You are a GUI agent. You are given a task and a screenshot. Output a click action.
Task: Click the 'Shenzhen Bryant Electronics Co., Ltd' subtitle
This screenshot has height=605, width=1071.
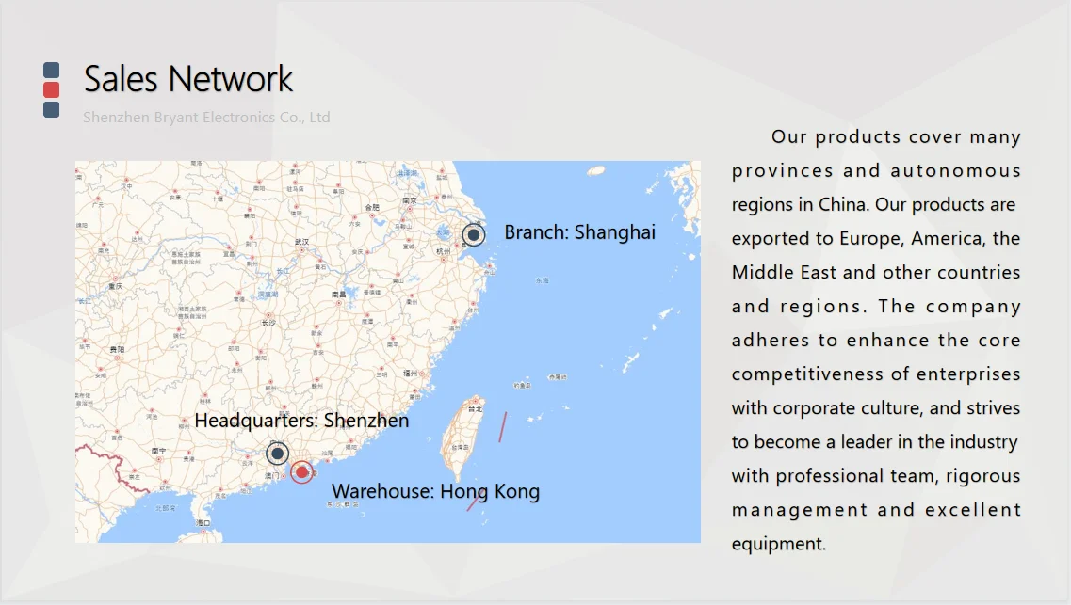pos(206,118)
